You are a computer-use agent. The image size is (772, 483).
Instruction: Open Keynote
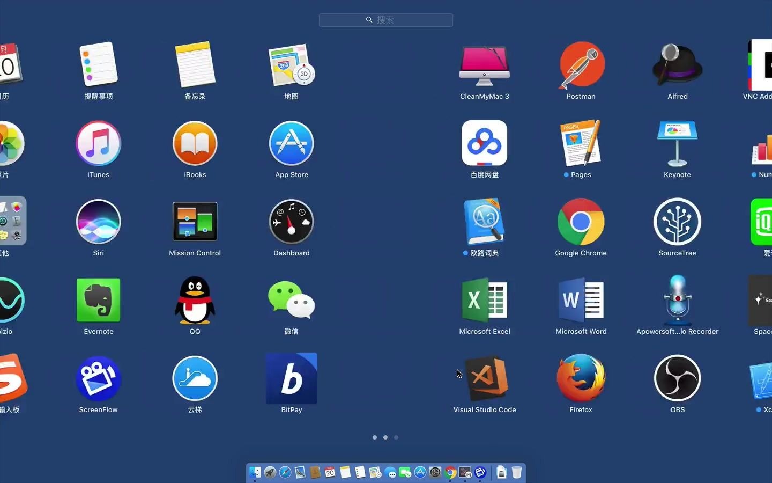click(678, 144)
